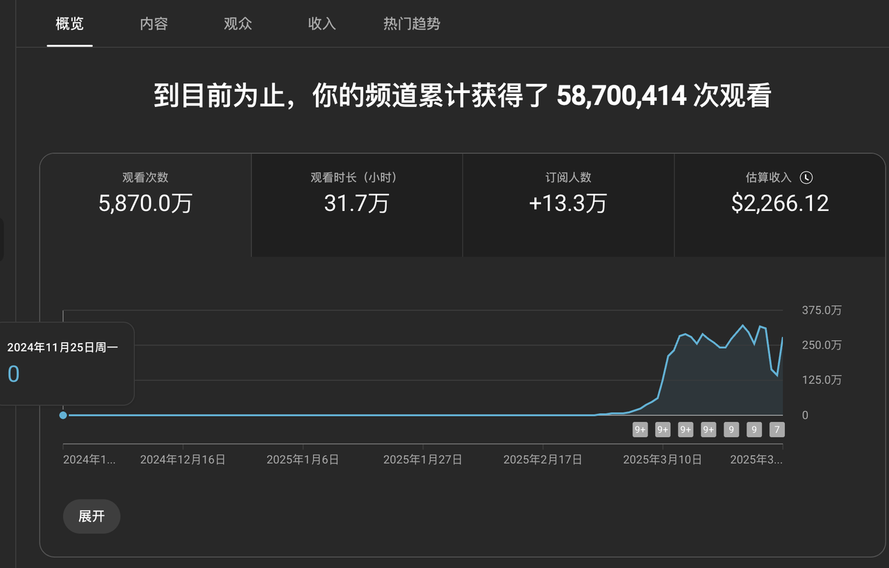Click the first 9+ video marker on the timeline
The image size is (889, 568).
[x=640, y=430]
